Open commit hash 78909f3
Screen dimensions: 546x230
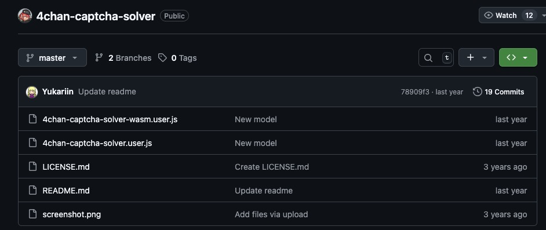[x=415, y=92]
